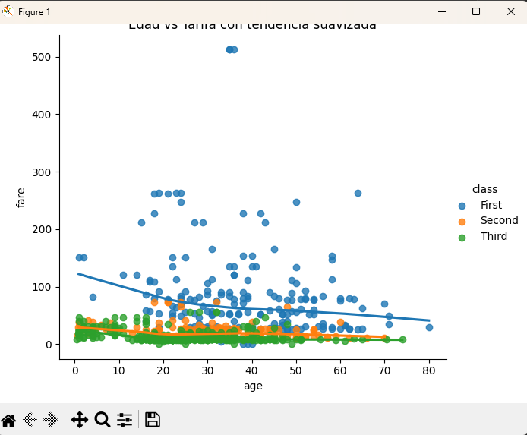
Task: Click the "age" x-axis label
Action: pos(253,386)
